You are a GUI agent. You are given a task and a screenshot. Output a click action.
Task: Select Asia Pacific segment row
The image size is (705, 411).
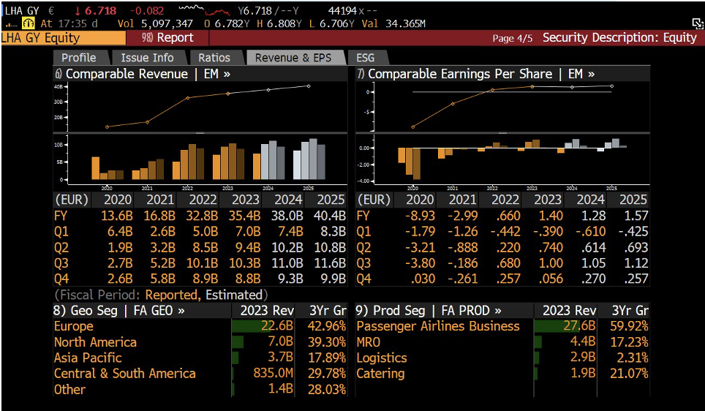click(200, 358)
